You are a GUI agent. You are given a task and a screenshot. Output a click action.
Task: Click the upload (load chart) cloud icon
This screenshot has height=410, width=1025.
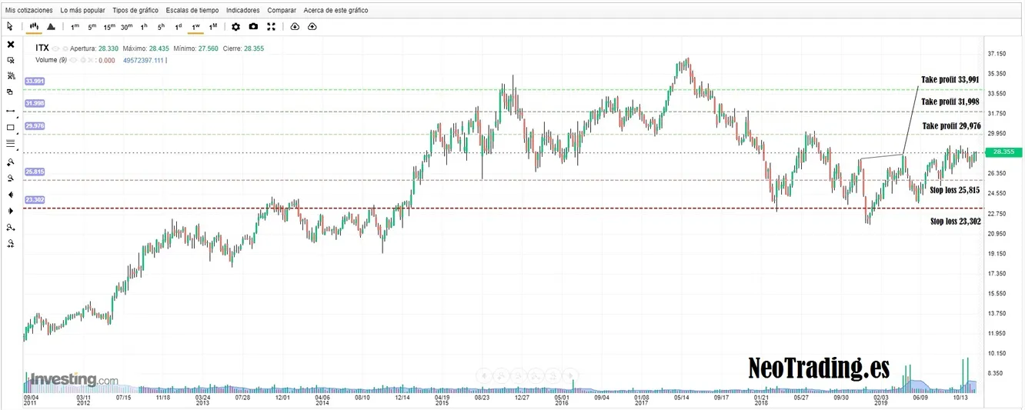[x=312, y=26]
